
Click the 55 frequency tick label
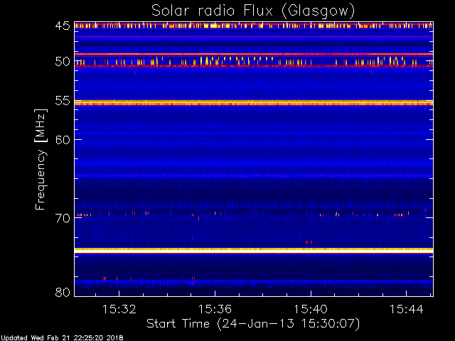pyautogui.click(x=63, y=101)
